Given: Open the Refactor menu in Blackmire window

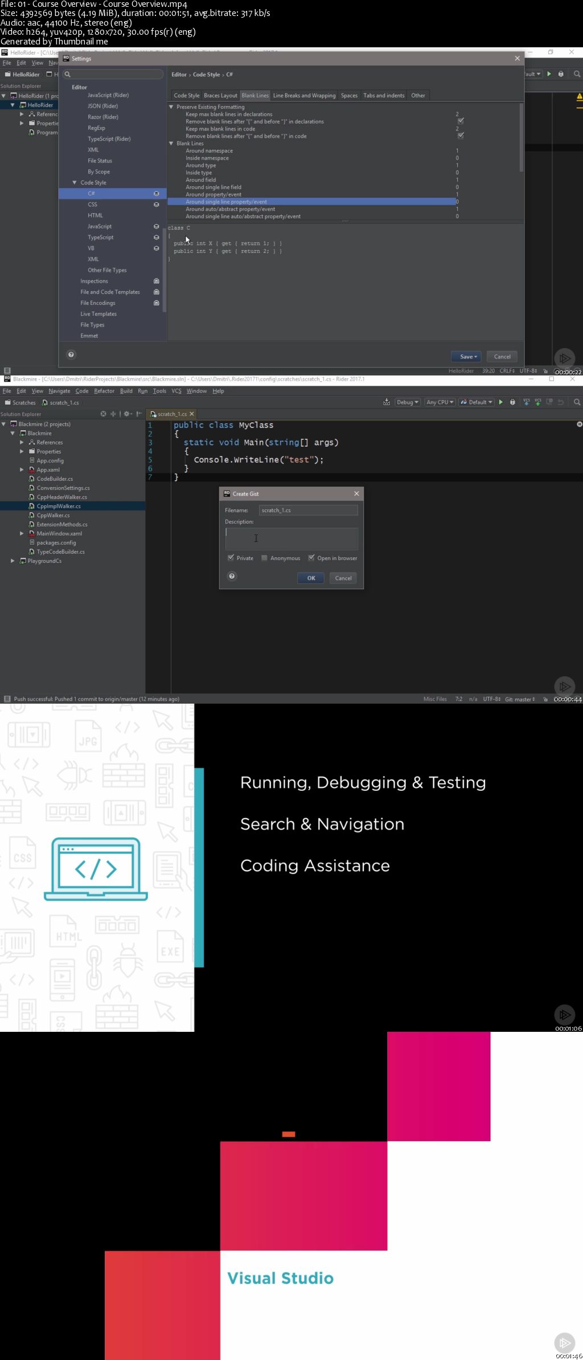Looking at the screenshot, I should pos(104,391).
